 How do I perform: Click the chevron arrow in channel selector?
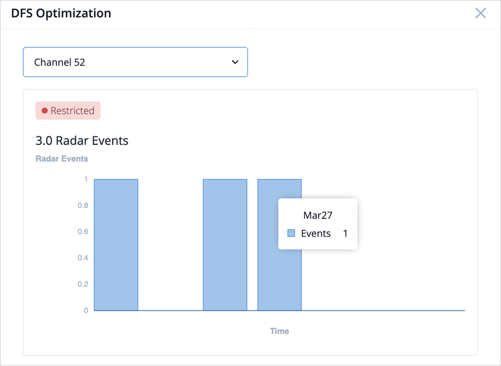(235, 62)
